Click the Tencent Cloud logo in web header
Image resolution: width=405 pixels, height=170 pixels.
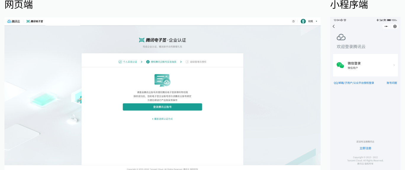tap(14, 21)
